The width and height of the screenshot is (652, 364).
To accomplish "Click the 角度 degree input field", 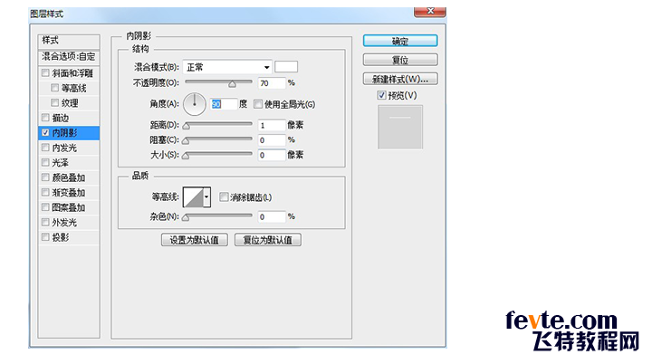I will click(224, 104).
